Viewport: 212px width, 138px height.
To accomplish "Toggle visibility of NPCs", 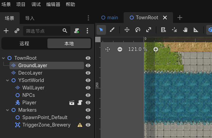I will (88, 95).
